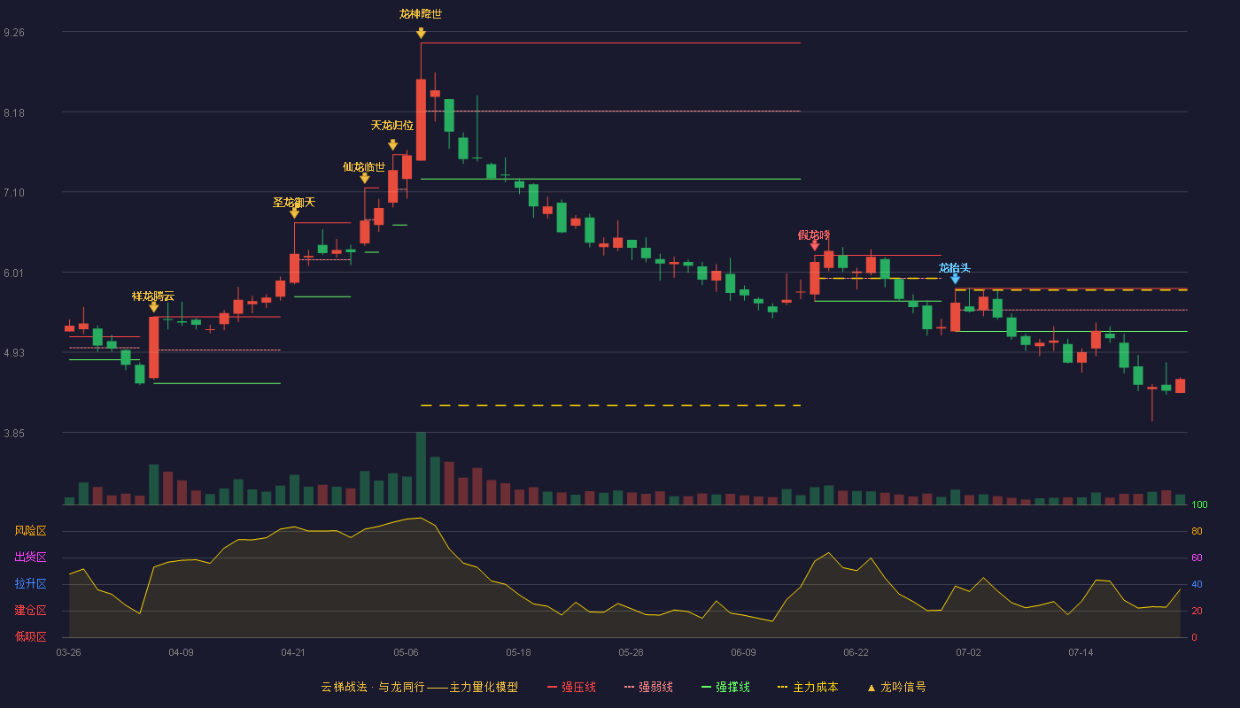Screen dimensions: 1240x708
Task: Click the tallest volume bar under 龙神降世
Action: tap(421, 468)
